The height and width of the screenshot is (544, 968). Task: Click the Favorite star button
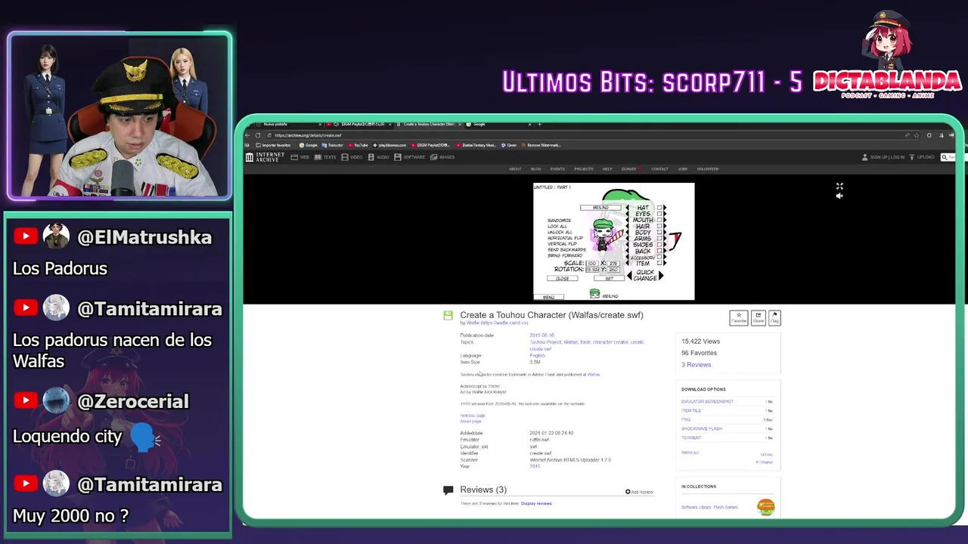(x=739, y=317)
